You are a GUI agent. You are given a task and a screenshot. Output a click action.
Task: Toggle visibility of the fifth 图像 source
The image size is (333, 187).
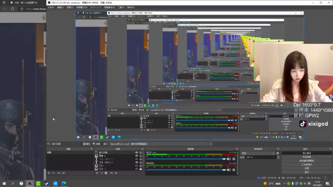(137, 165)
